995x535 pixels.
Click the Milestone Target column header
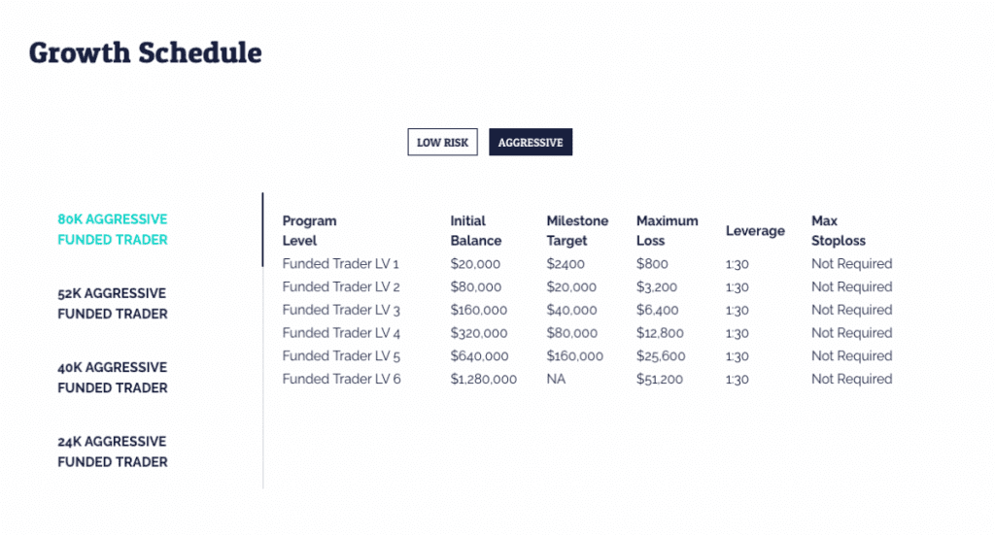(x=577, y=231)
